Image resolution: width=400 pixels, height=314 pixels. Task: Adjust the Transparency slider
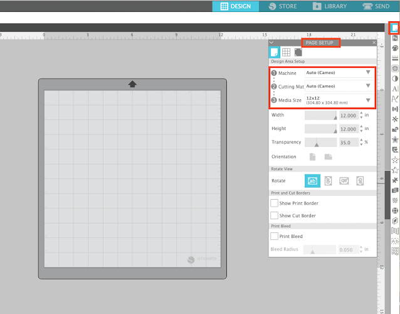point(321,143)
